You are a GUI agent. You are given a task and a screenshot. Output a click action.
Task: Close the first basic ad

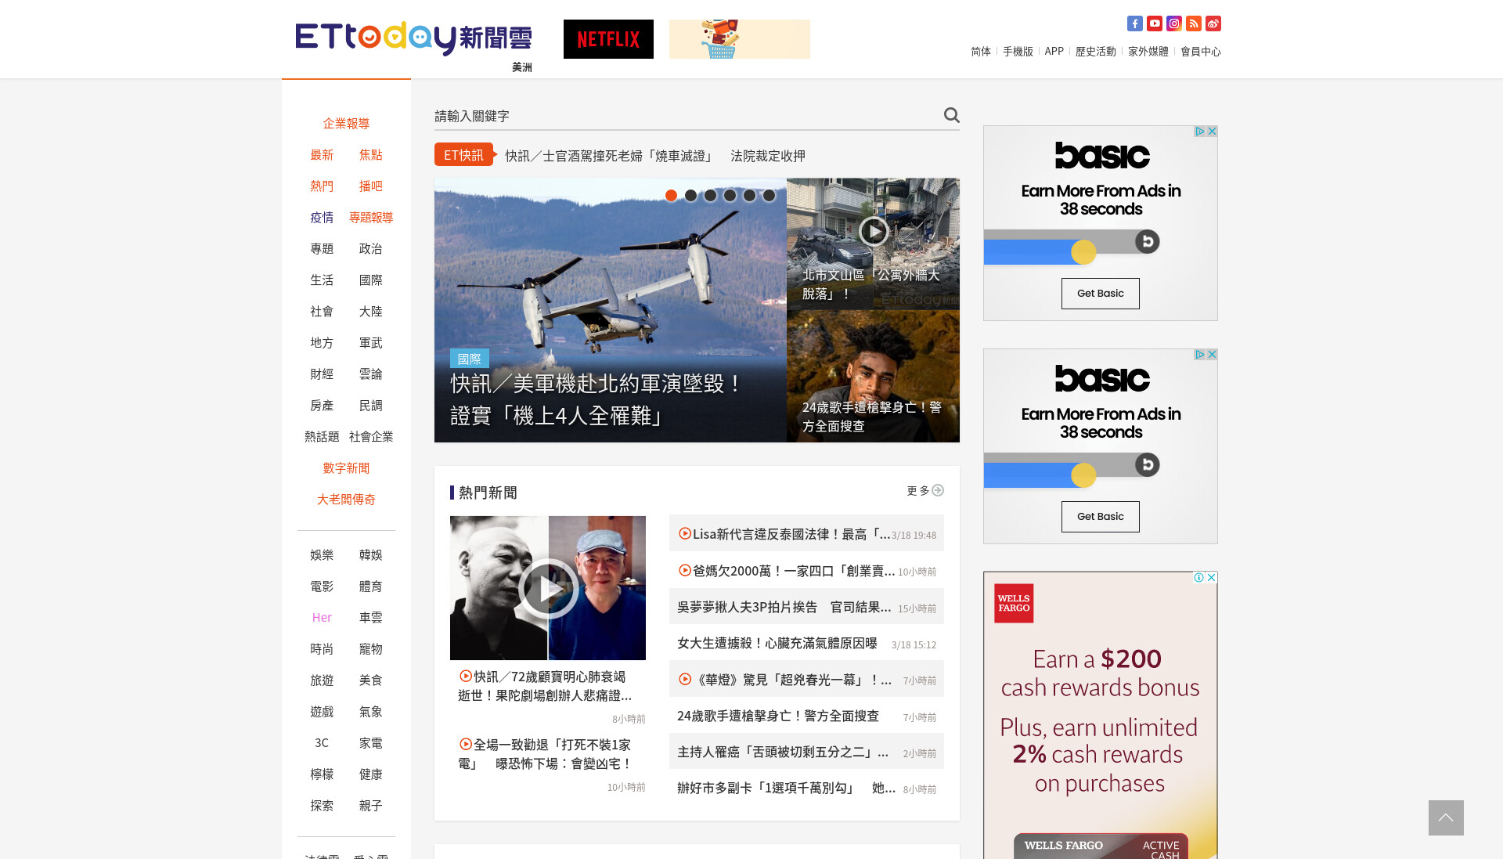point(1212,132)
